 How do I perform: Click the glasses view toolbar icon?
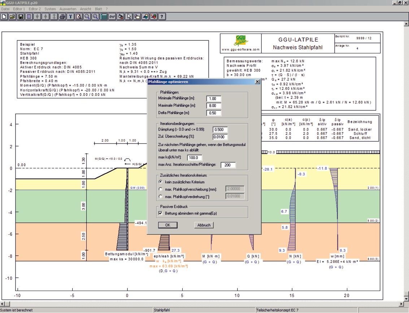[x=112, y=17]
